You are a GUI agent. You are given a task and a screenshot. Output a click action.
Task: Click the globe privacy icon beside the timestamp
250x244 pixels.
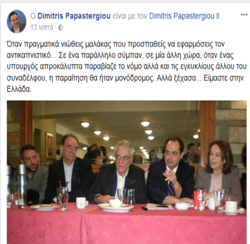[61, 28]
